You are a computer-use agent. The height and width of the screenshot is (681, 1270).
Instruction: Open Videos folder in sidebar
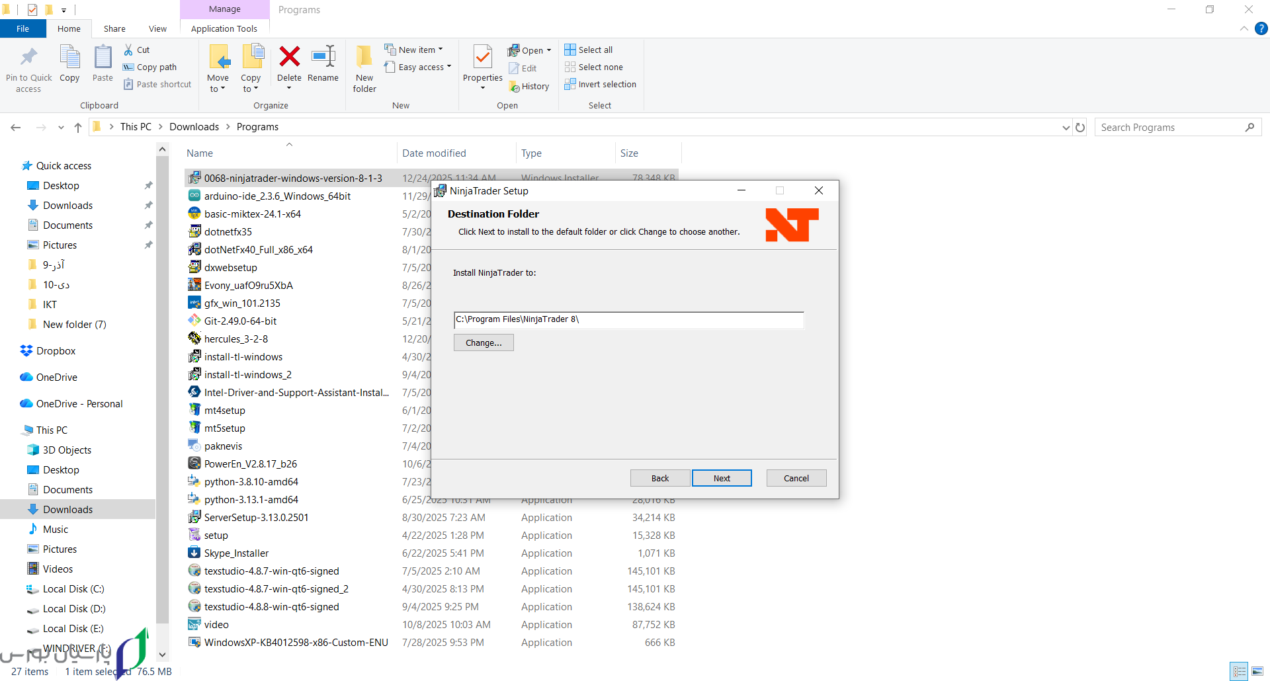pos(58,569)
